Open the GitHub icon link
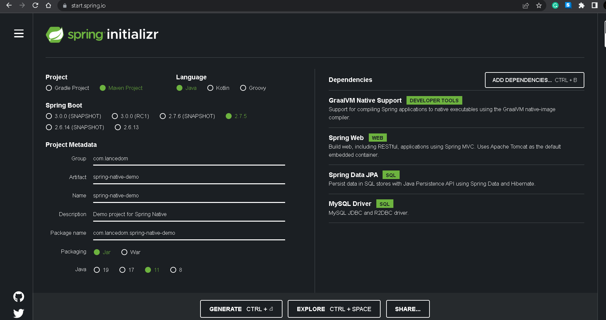The image size is (606, 320). [19, 297]
